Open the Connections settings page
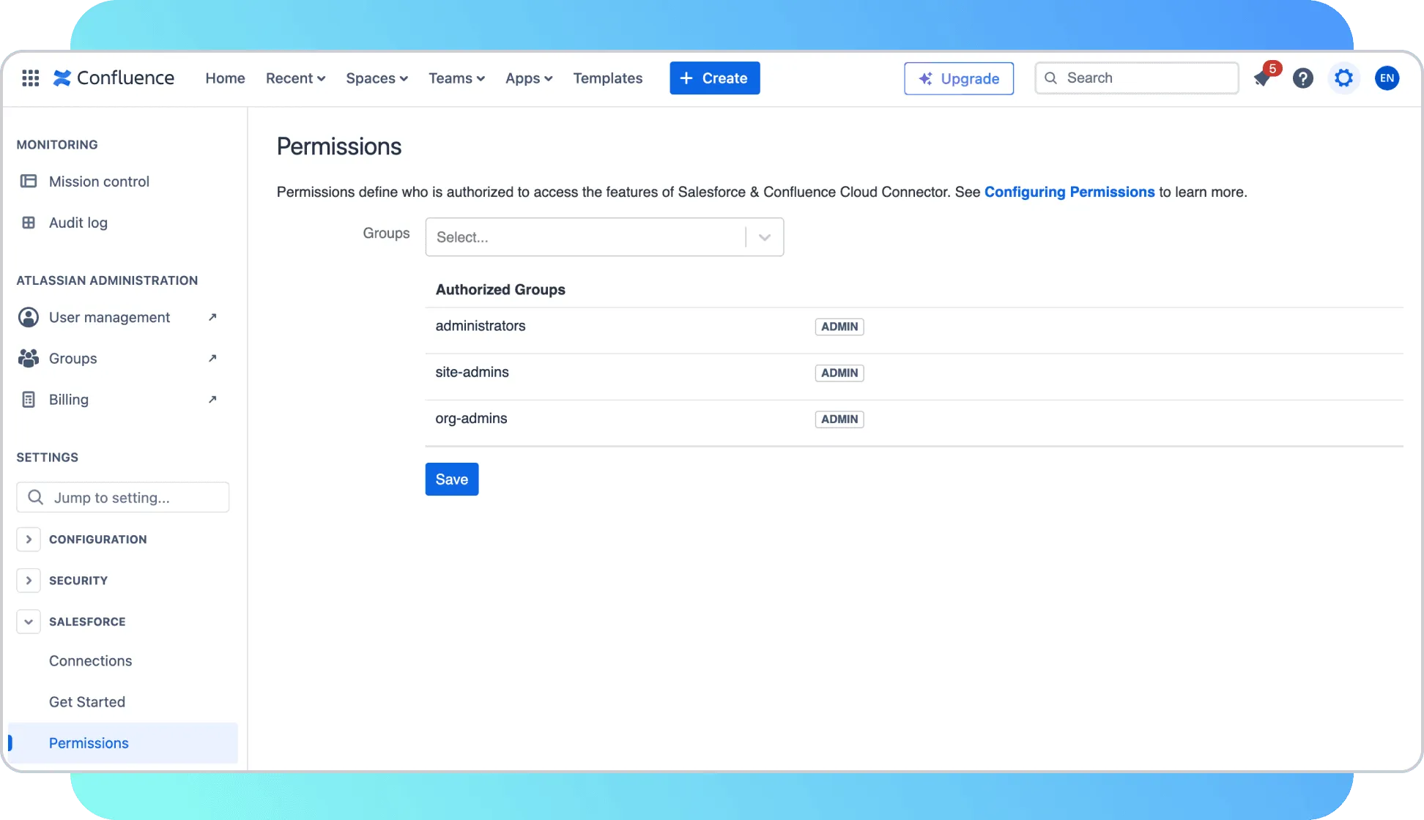Screen dimensions: 1424x820 click(91, 661)
